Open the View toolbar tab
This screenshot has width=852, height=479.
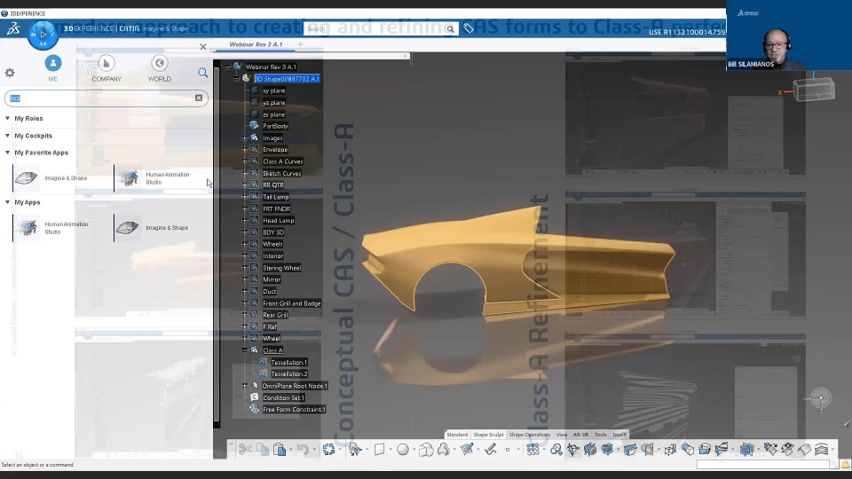(x=562, y=435)
